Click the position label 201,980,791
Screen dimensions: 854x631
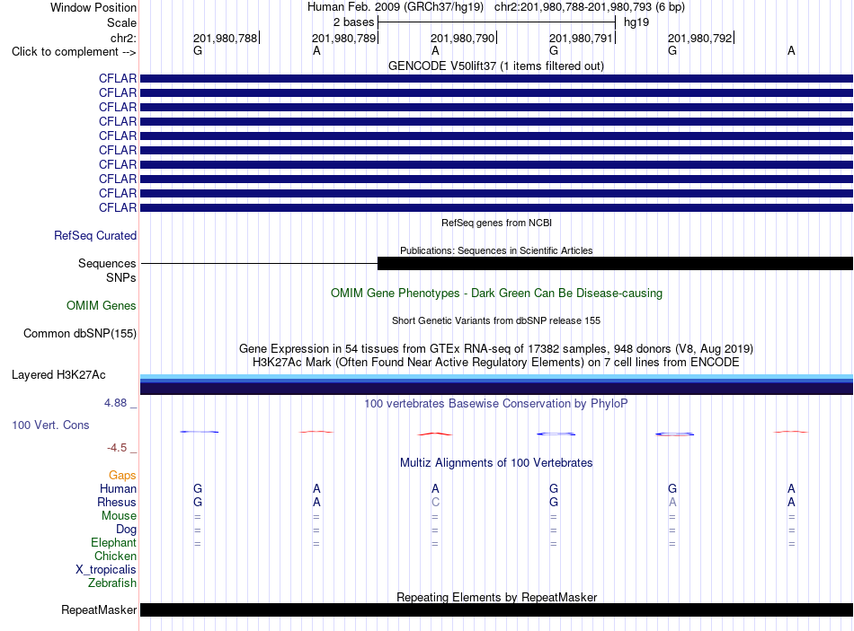581,38
